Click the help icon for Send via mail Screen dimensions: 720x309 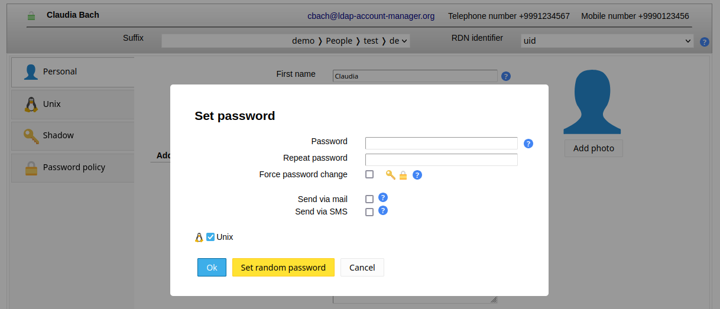(383, 197)
